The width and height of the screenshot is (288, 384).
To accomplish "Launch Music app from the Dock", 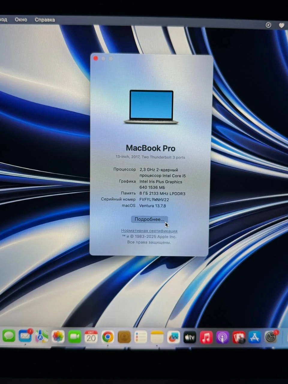I will point(206,337).
